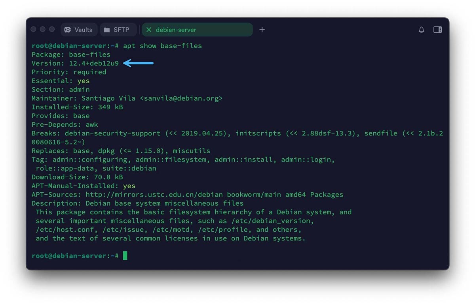Click the SFTP folder icon
The width and height of the screenshot is (475, 304).
point(106,30)
